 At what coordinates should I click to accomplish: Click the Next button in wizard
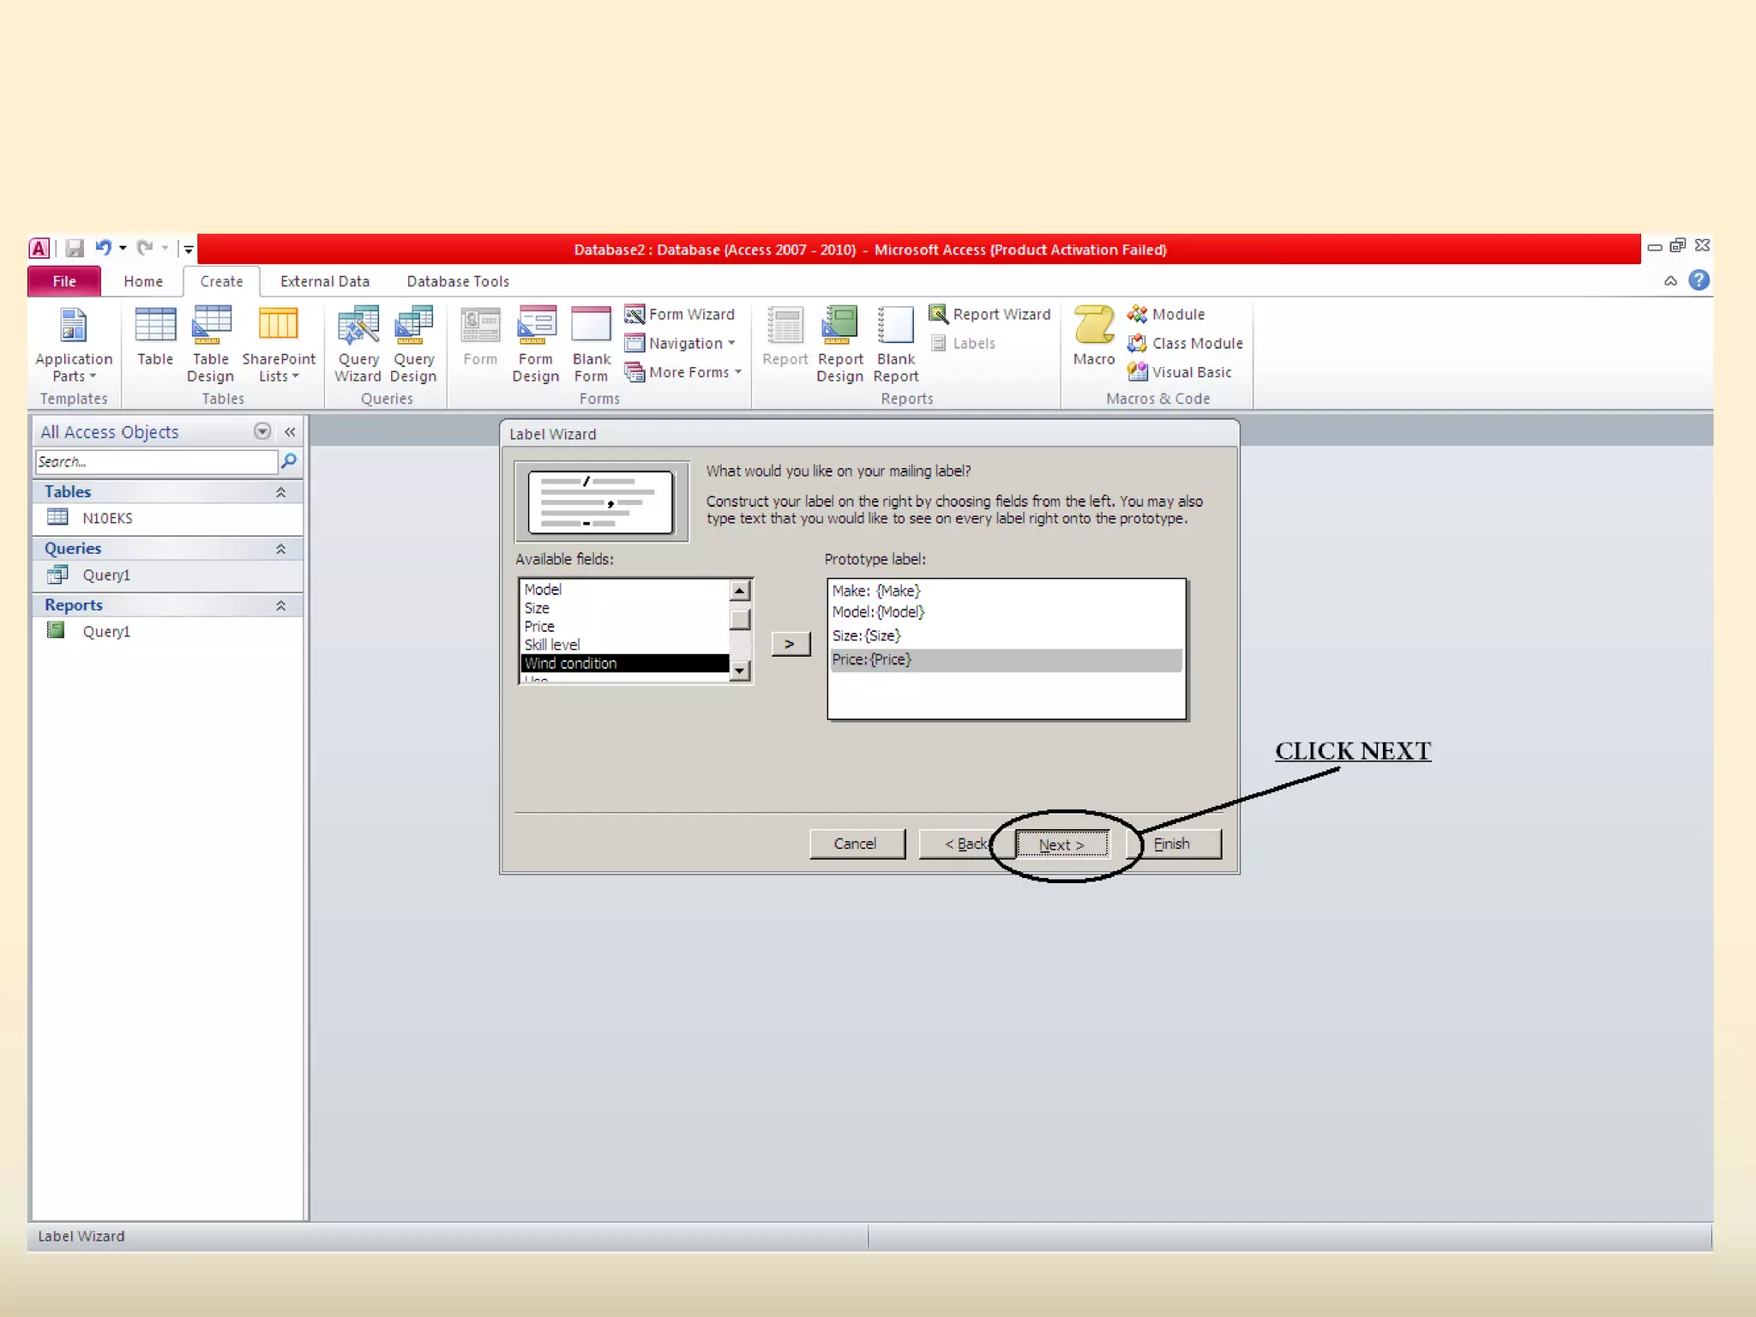tap(1061, 845)
